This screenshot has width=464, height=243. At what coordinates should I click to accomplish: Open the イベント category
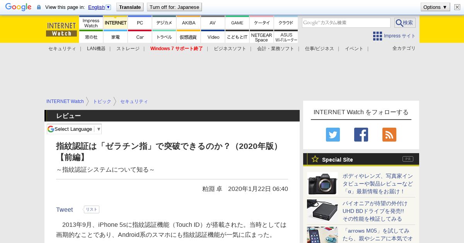[x=354, y=49]
